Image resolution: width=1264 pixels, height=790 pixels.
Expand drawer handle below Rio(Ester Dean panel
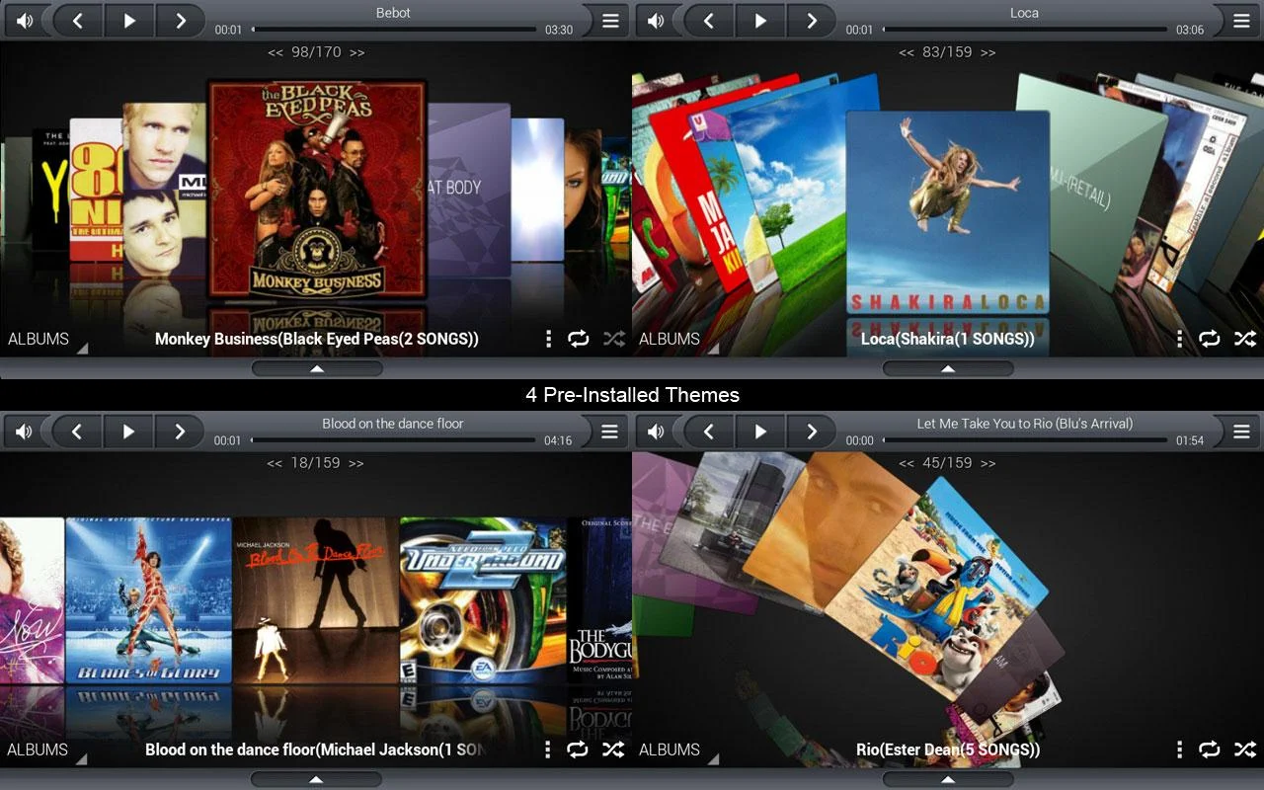pyautogui.click(x=948, y=779)
